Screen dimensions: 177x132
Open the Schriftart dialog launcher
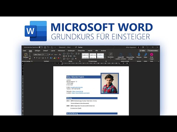click(61, 61)
